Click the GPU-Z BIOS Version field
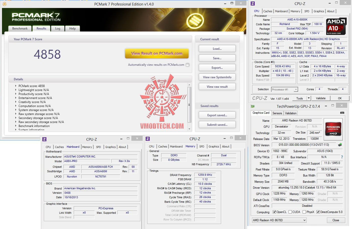The image size is (352, 229). 304,145
